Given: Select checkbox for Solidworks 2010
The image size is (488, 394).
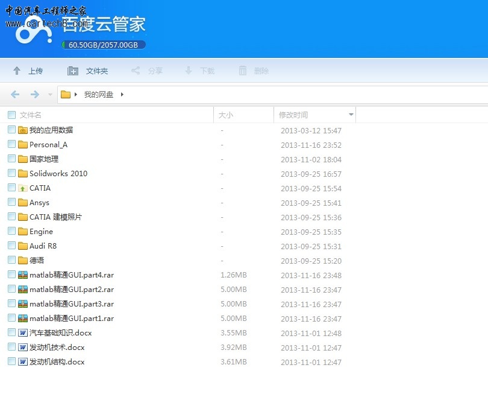Looking at the screenshot, I should coord(12,173).
